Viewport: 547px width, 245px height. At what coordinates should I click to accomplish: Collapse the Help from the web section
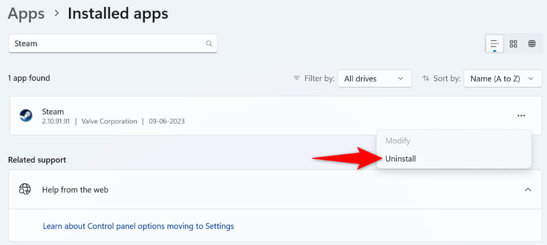click(528, 189)
